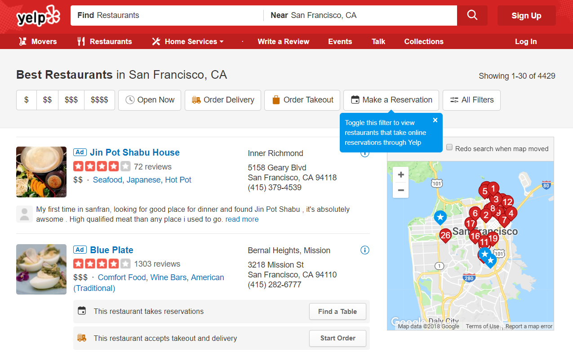The image size is (573, 353).
Task: Toggle the $$$ price filter
Action: 71,100
